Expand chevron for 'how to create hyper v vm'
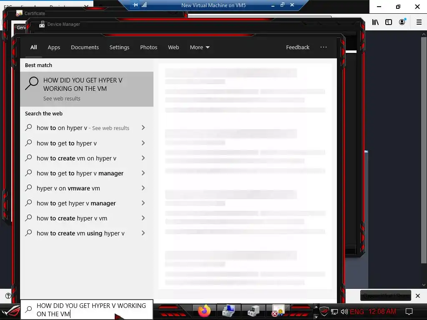This screenshot has height=320, width=427. pos(143,218)
